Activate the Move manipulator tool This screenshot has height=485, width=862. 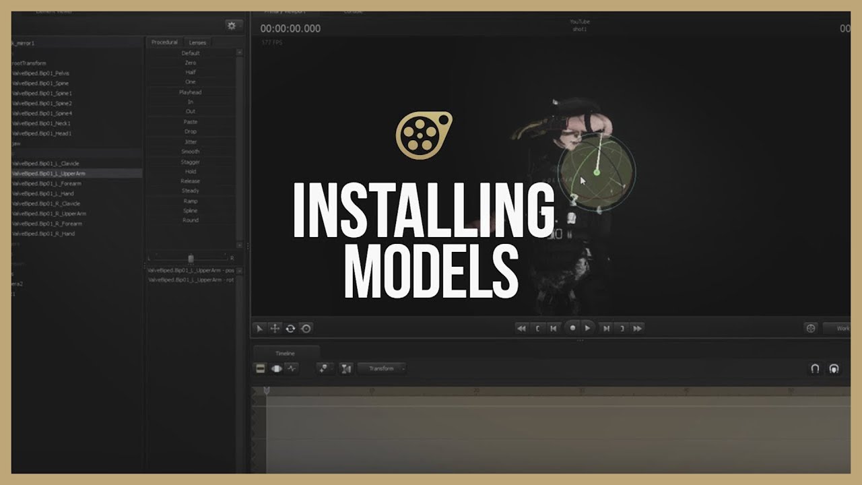click(275, 328)
